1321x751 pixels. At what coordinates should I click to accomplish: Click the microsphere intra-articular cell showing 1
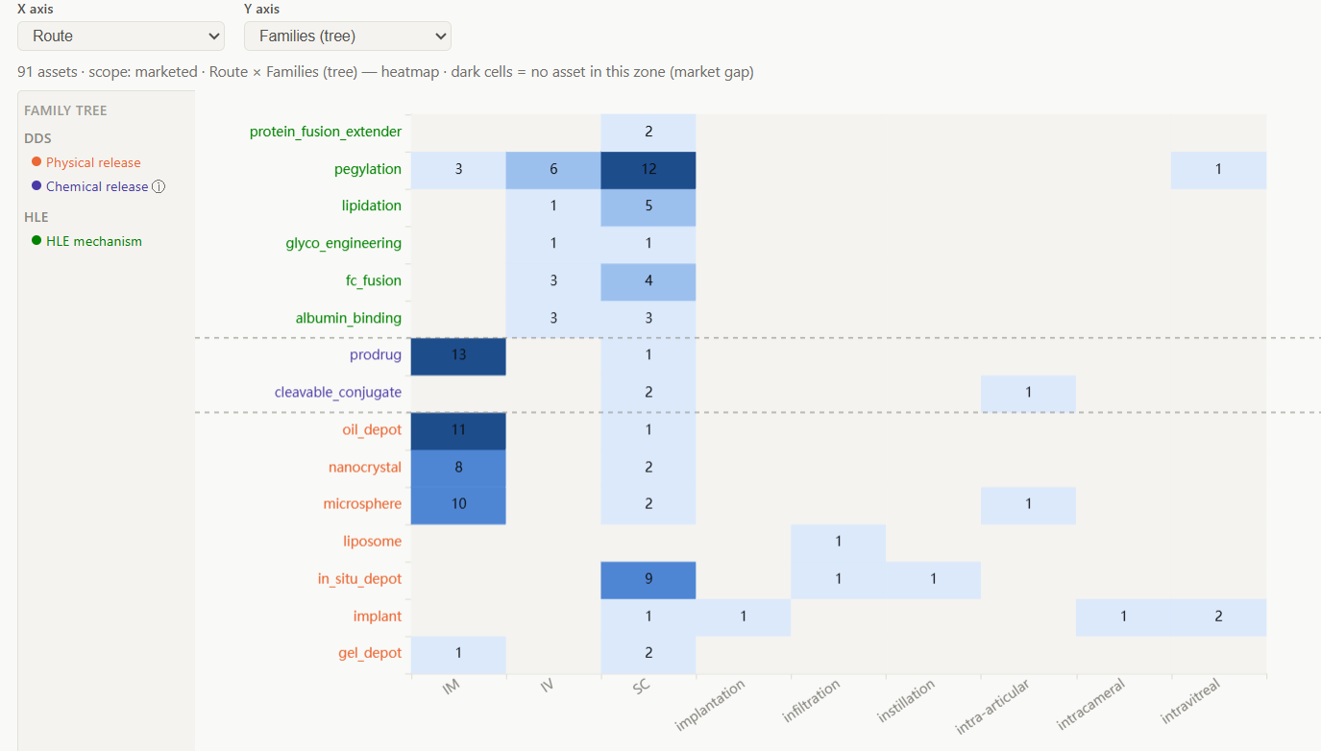pos(1028,505)
